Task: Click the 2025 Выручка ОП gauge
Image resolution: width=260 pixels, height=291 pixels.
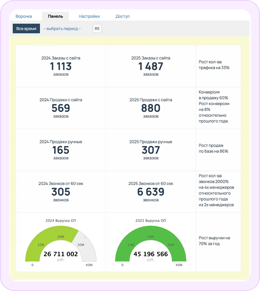Action: coord(151,244)
